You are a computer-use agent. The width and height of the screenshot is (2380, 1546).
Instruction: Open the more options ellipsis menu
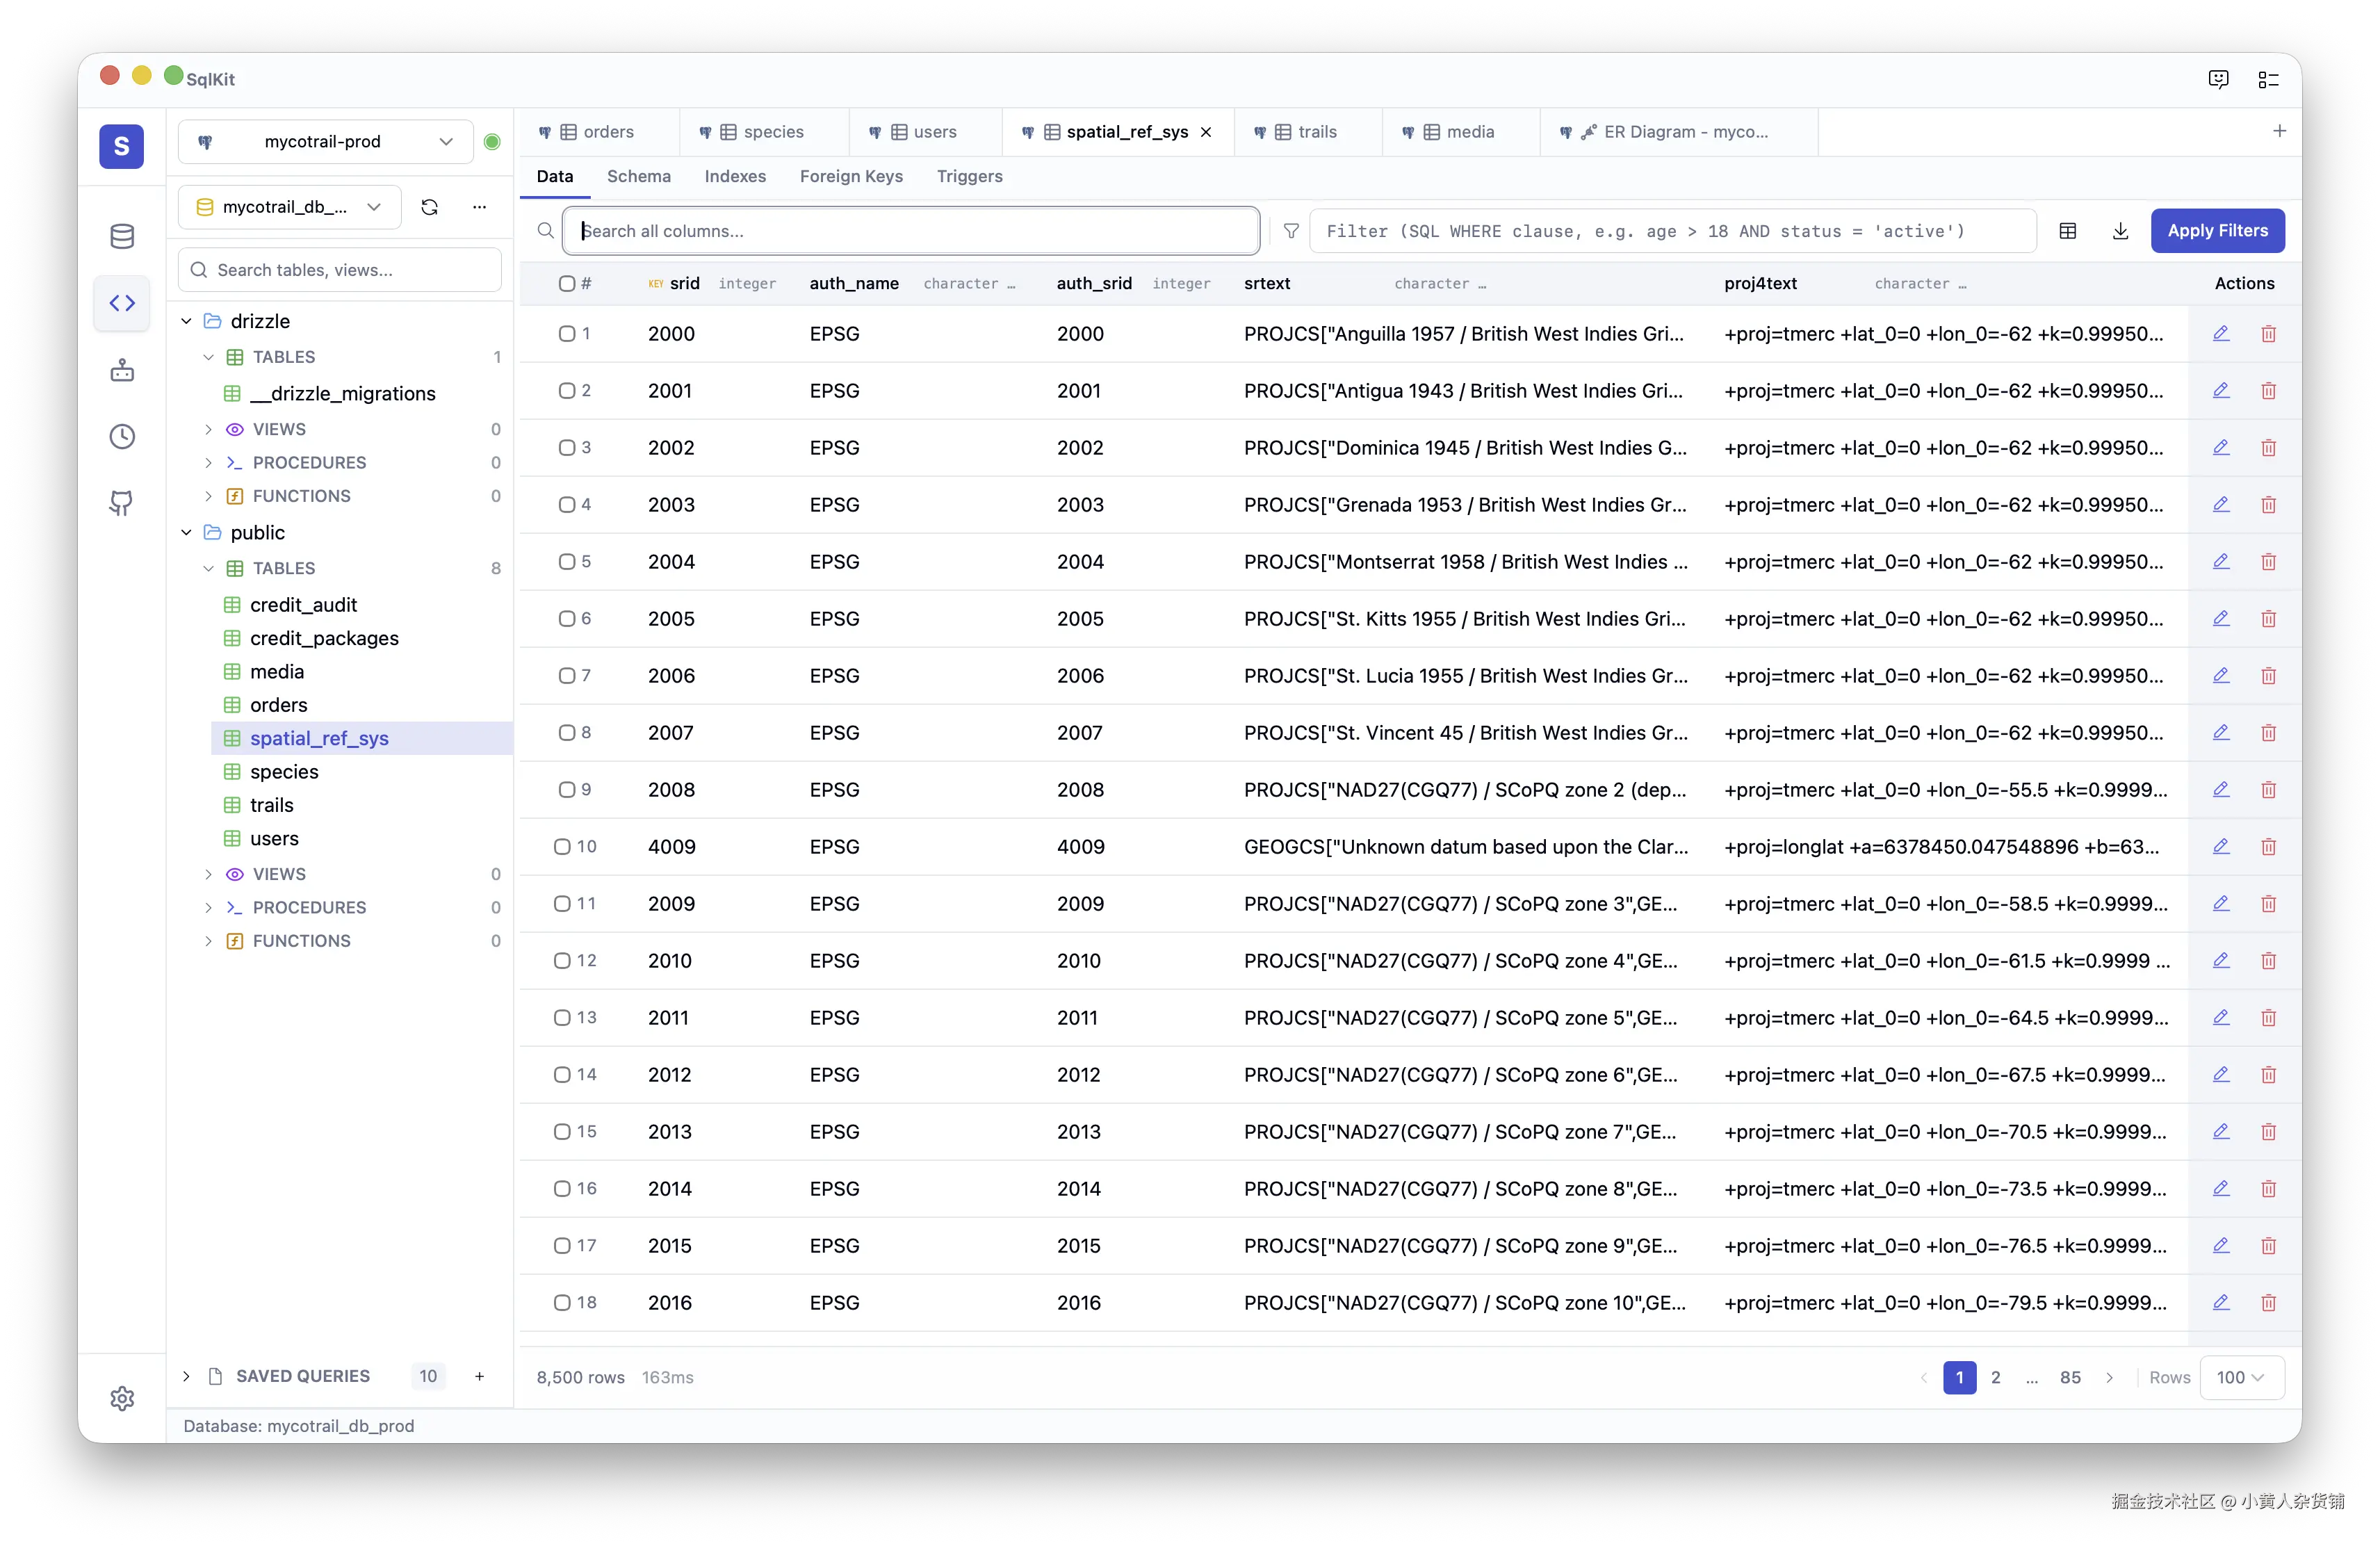(x=479, y=207)
